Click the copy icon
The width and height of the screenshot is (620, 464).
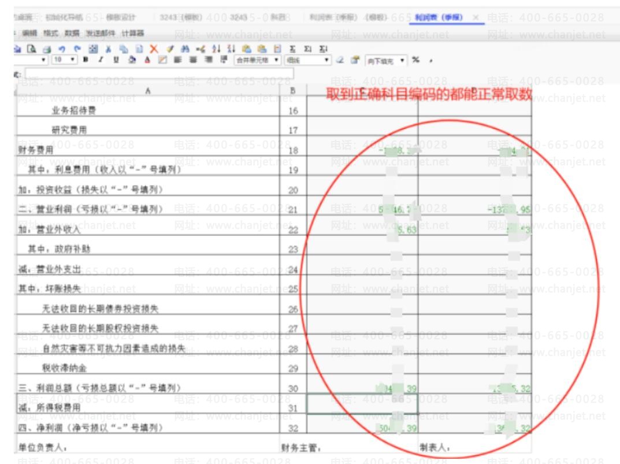click(x=124, y=49)
